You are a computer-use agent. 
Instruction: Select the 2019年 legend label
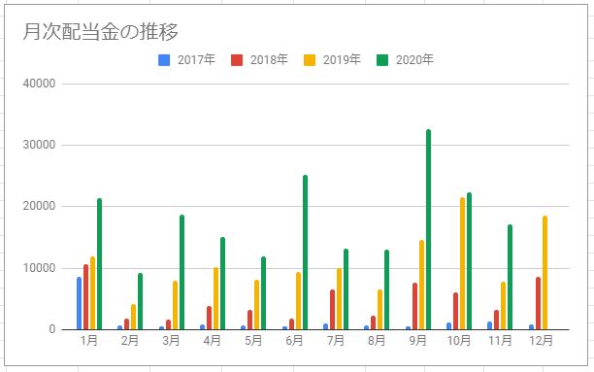tap(342, 60)
